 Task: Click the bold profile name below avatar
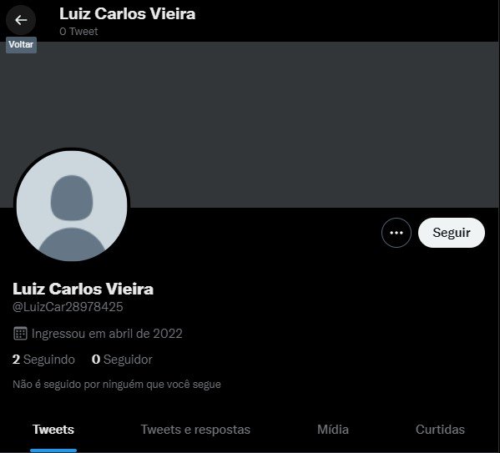pyautogui.click(x=83, y=289)
